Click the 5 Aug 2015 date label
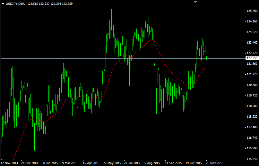Image resolution: width=259 pixels, height=166 pixels. tap(152, 163)
